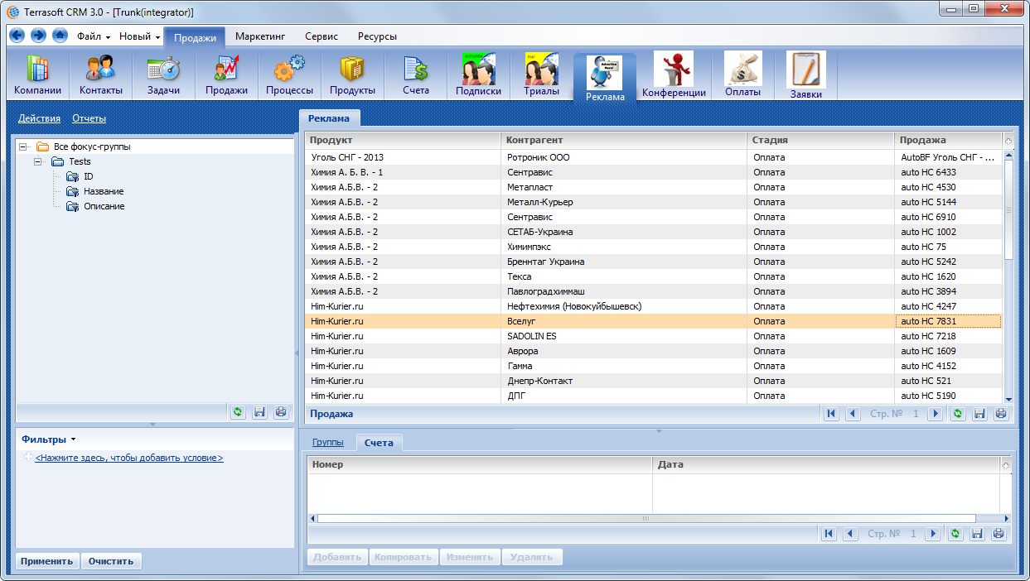Refresh the Продажа grid
The width and height of the screenshot is (1030, 581).
coord(958,414)
